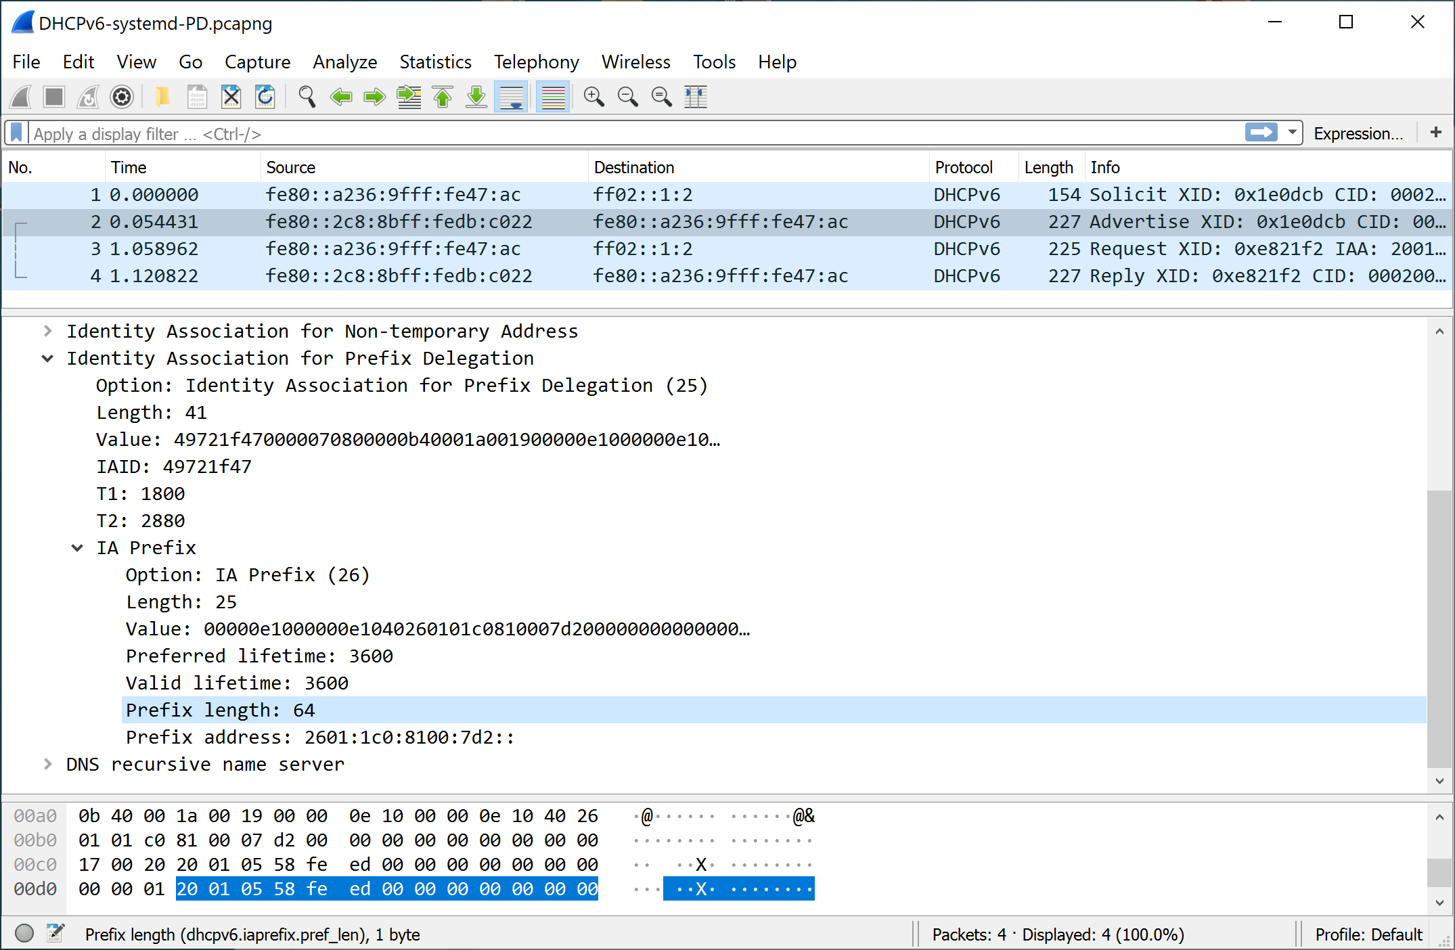Image resolution: width=1455 pixels, height=950 pixels.
Task: Jump to the last packet
Action: point(476,97)
